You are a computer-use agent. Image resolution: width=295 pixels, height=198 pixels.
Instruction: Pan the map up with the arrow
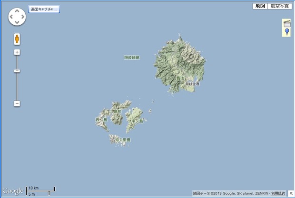pos(17,11)
